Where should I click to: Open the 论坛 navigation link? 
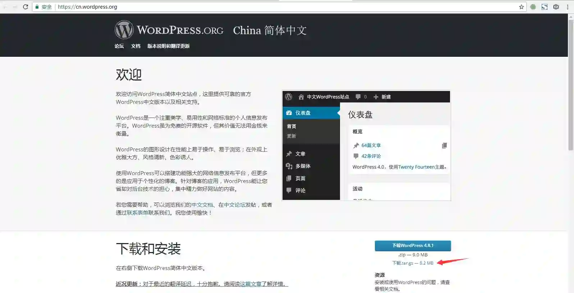(x=119, y=46)
